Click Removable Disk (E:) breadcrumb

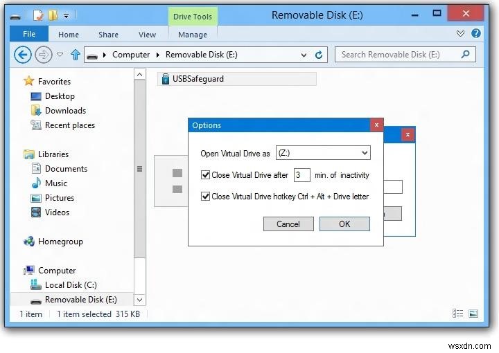coord(202,55)
